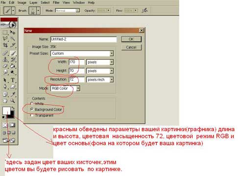Pick the Type tool

point(13,80)
